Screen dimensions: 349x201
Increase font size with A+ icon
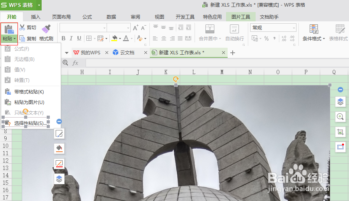(135, 28)
